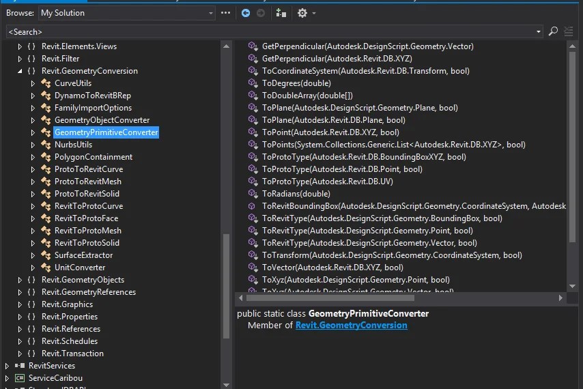Click the Back navigation arrow icon
The width and height of the screenshot is (583, 389).
pos(245,14)
